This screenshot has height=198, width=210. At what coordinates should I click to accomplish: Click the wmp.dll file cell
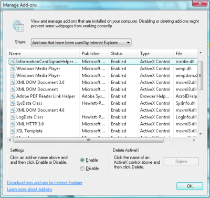[x=183, y=68]
